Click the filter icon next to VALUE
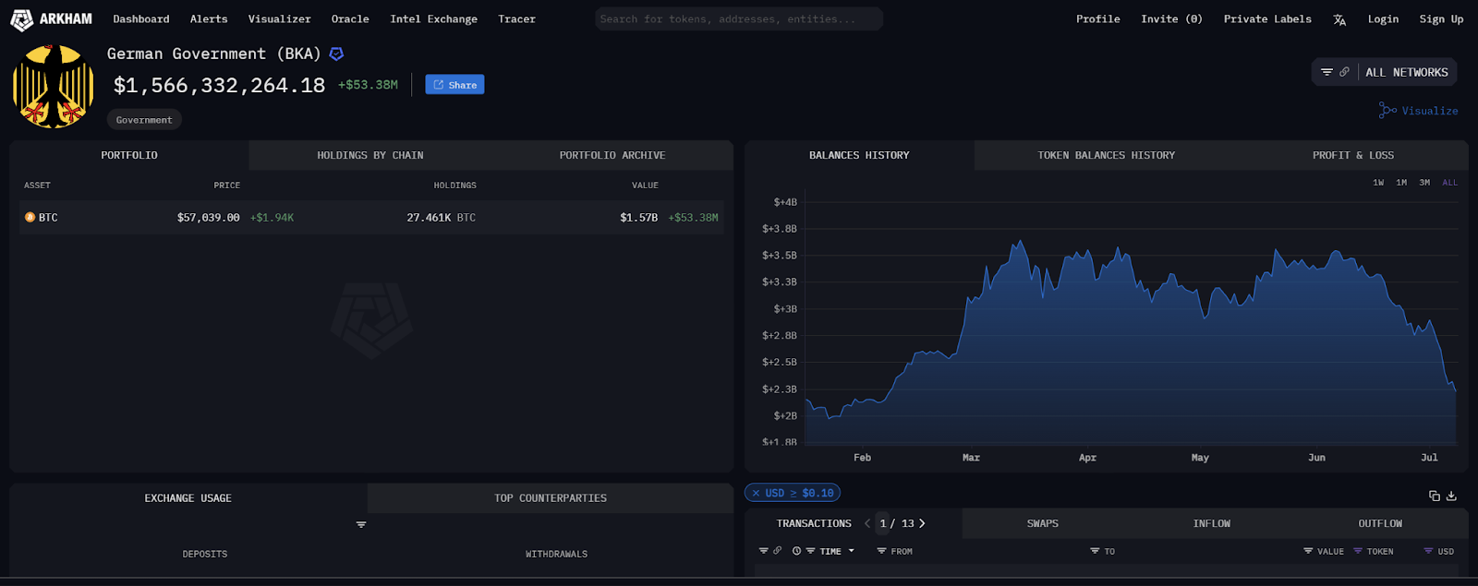This screenshot has height=586, width=1478. pos(1308,551)
